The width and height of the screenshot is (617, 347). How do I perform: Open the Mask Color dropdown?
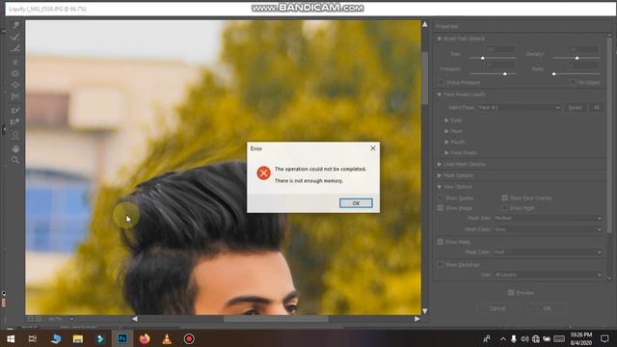click(548, 252)
